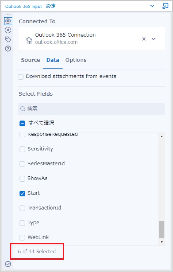Click the checkmark status icon at bottom
173x272 pixels.
tap(8, 264)
